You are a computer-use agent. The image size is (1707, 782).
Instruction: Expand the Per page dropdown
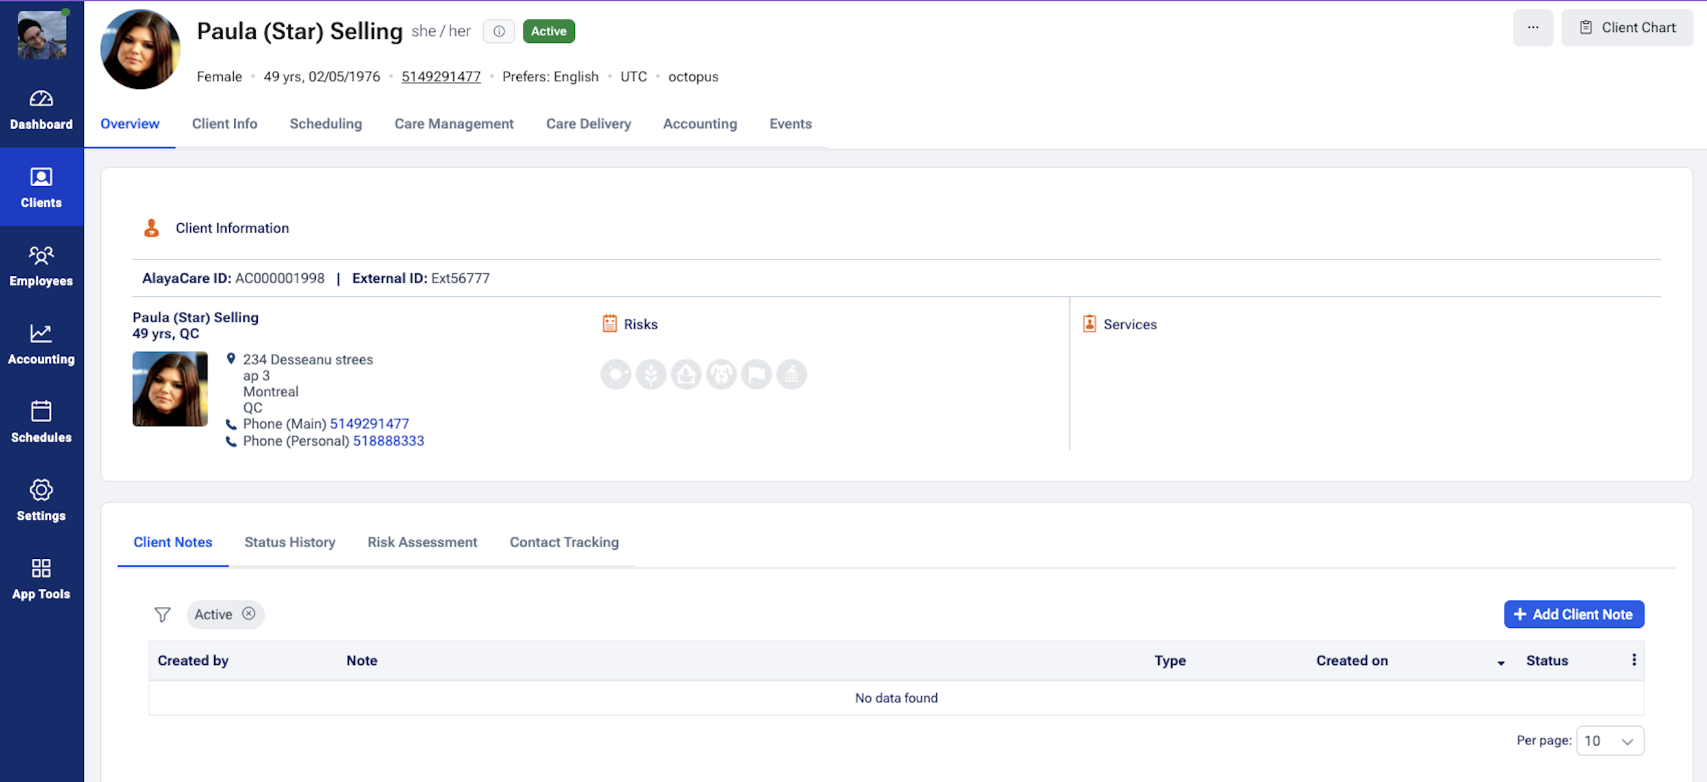pyautogui.click(x=1609, y=740)
